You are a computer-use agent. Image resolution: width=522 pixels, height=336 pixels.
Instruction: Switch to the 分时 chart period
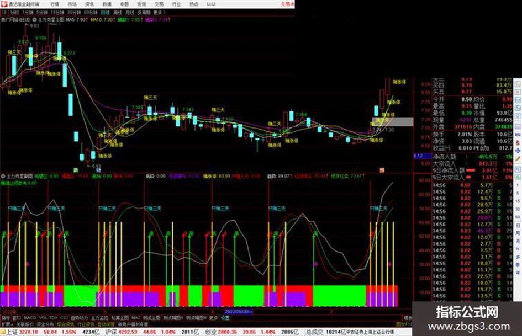(14, 13)
